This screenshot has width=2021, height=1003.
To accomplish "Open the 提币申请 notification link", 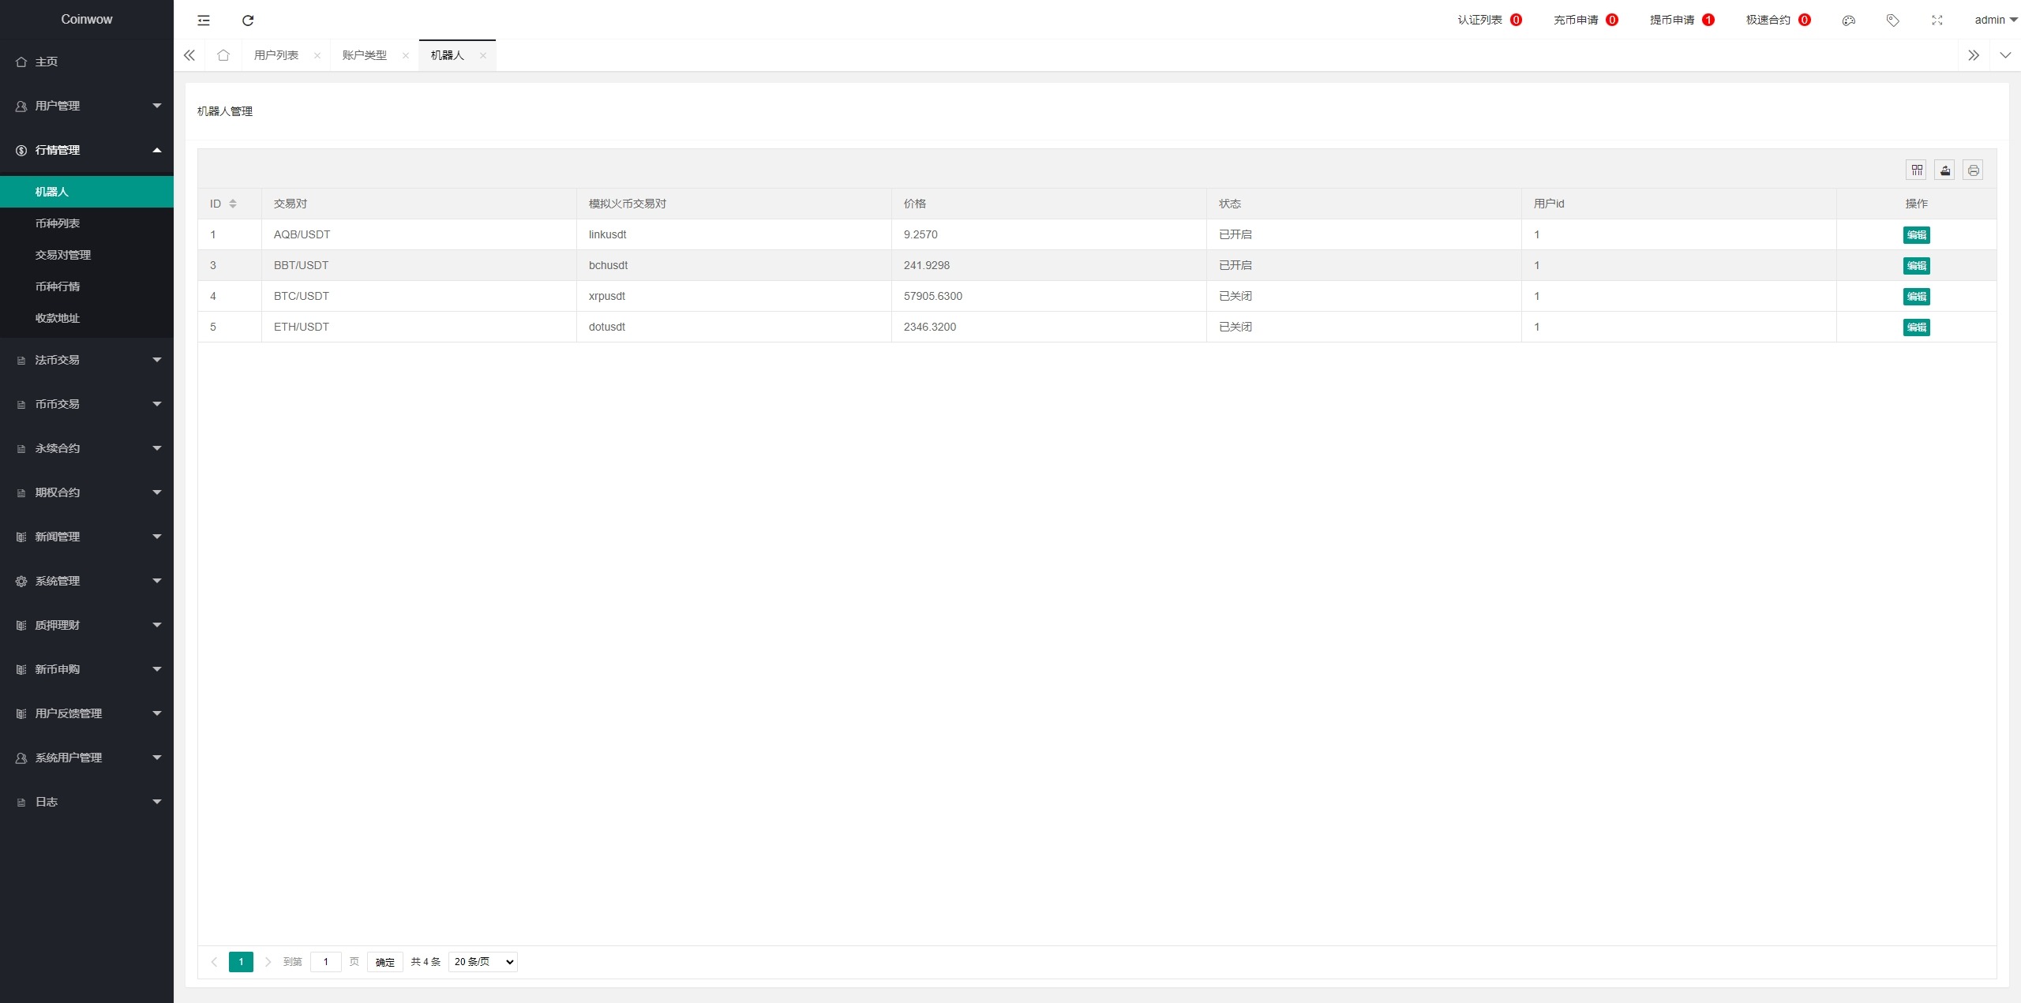I will click(x=1672, y=21).
